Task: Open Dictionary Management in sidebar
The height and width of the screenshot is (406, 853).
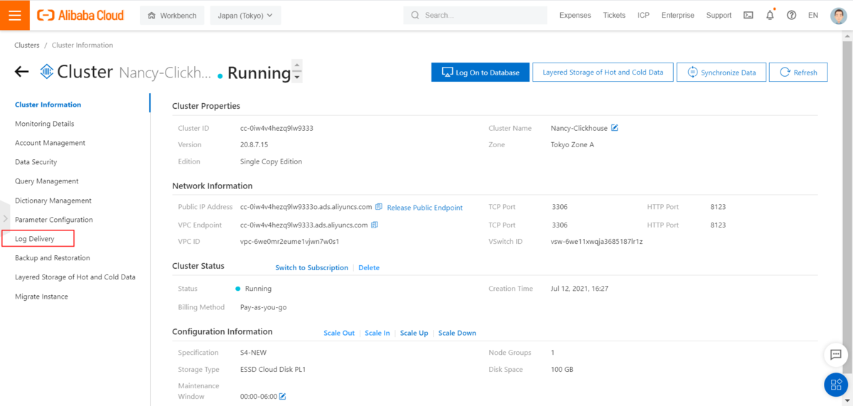Action: pyautogui.click(x=53, y=201)
